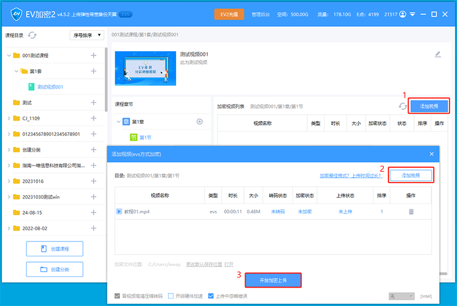Click the course tree vertical scrollbar

106,79
